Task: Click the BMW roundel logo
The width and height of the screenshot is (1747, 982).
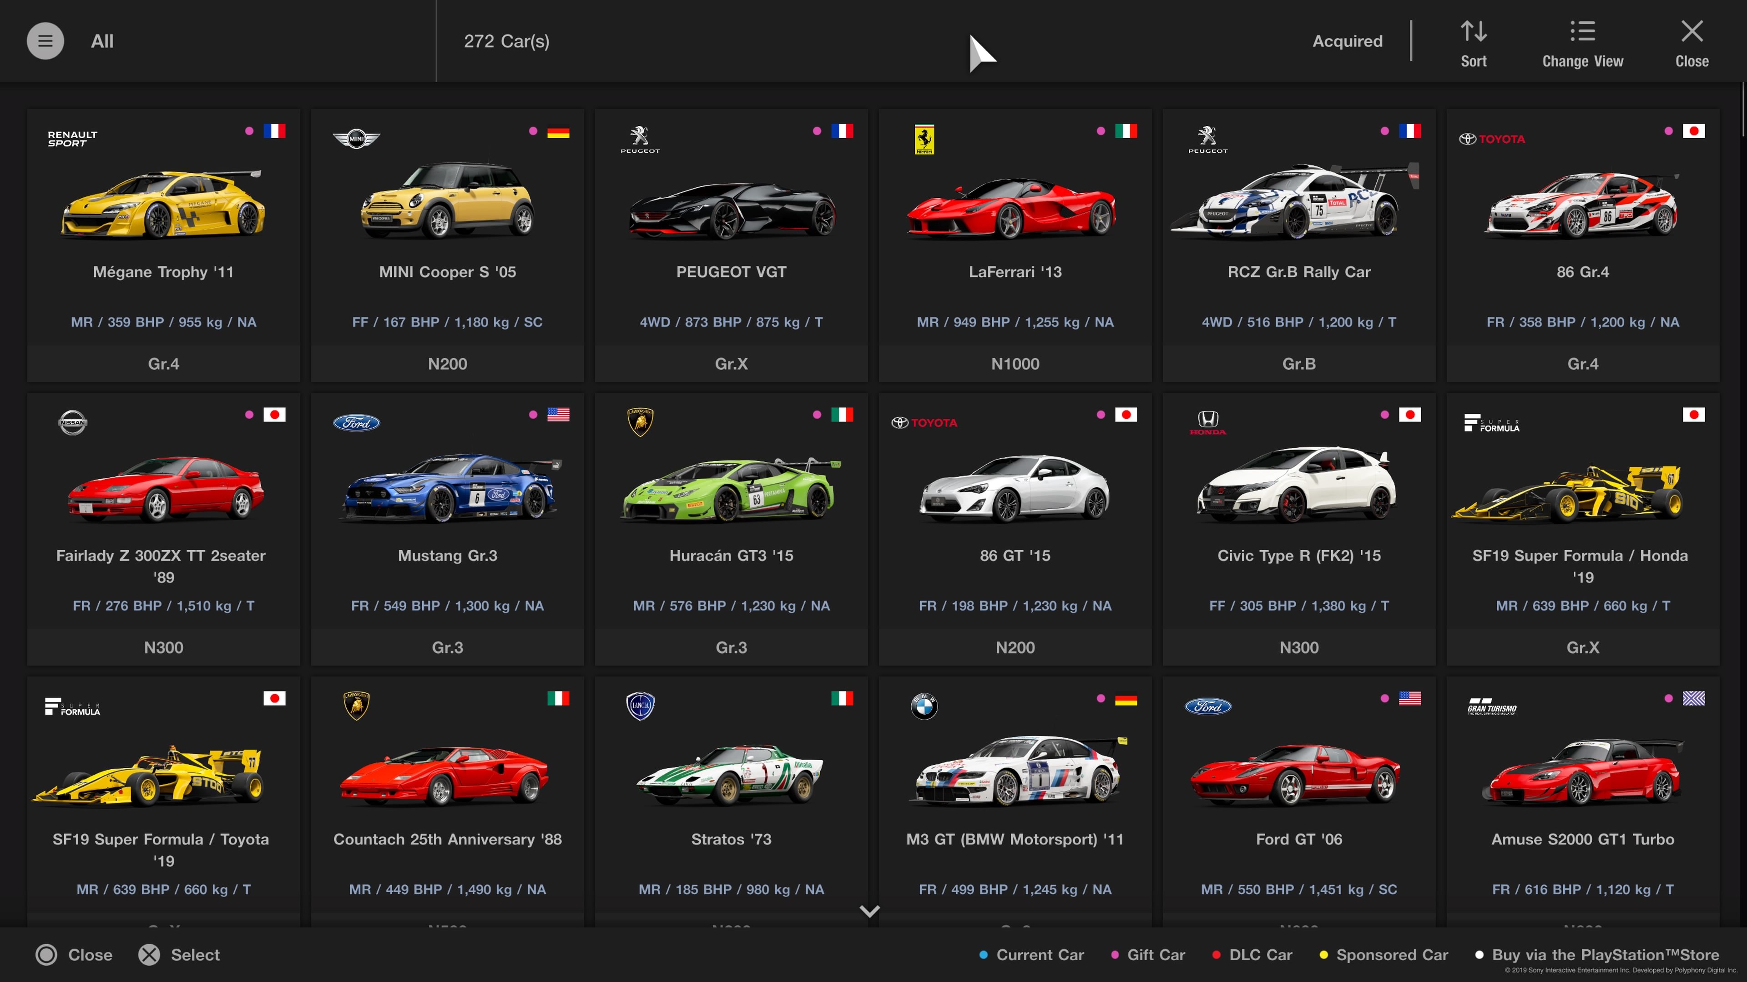Action: point(924,707)
